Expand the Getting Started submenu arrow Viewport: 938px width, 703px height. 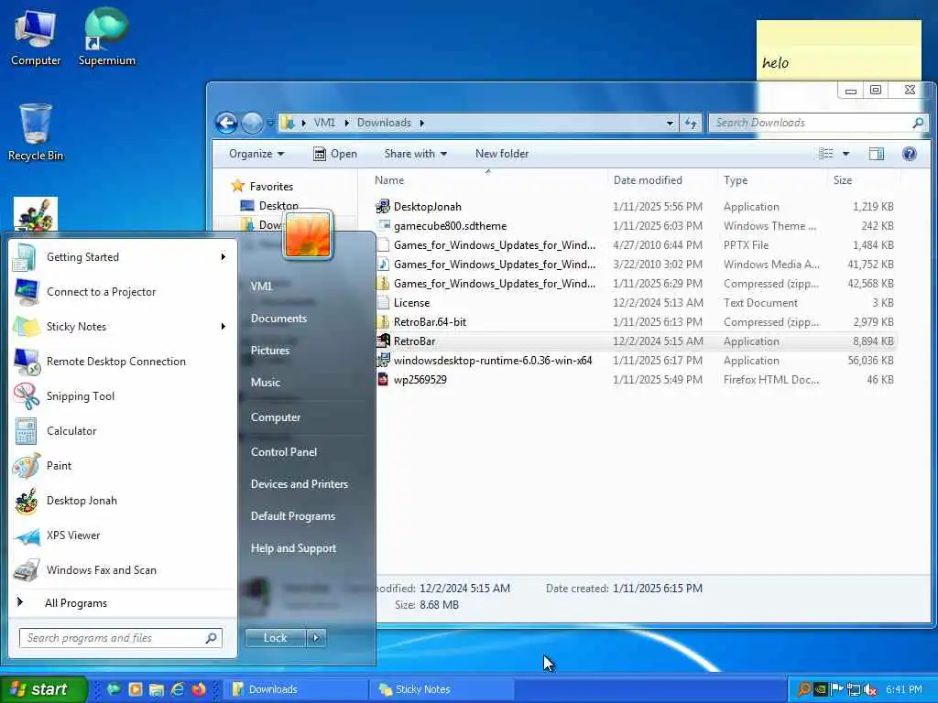pyautogui.click(x=224, y=257)
